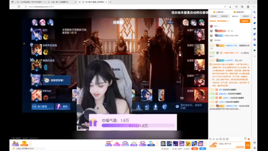This screenshot has height=151, width=268.
Task: Open a new browser tab
Action: 111,2
